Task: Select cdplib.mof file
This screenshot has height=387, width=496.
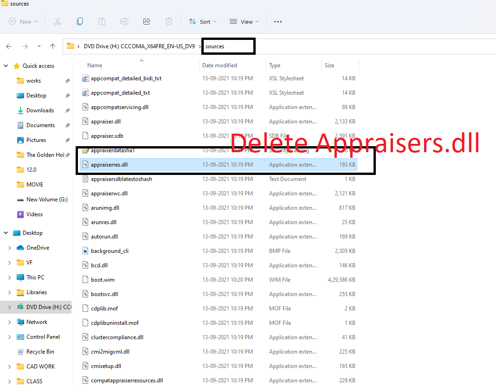Action: (104, 309)
